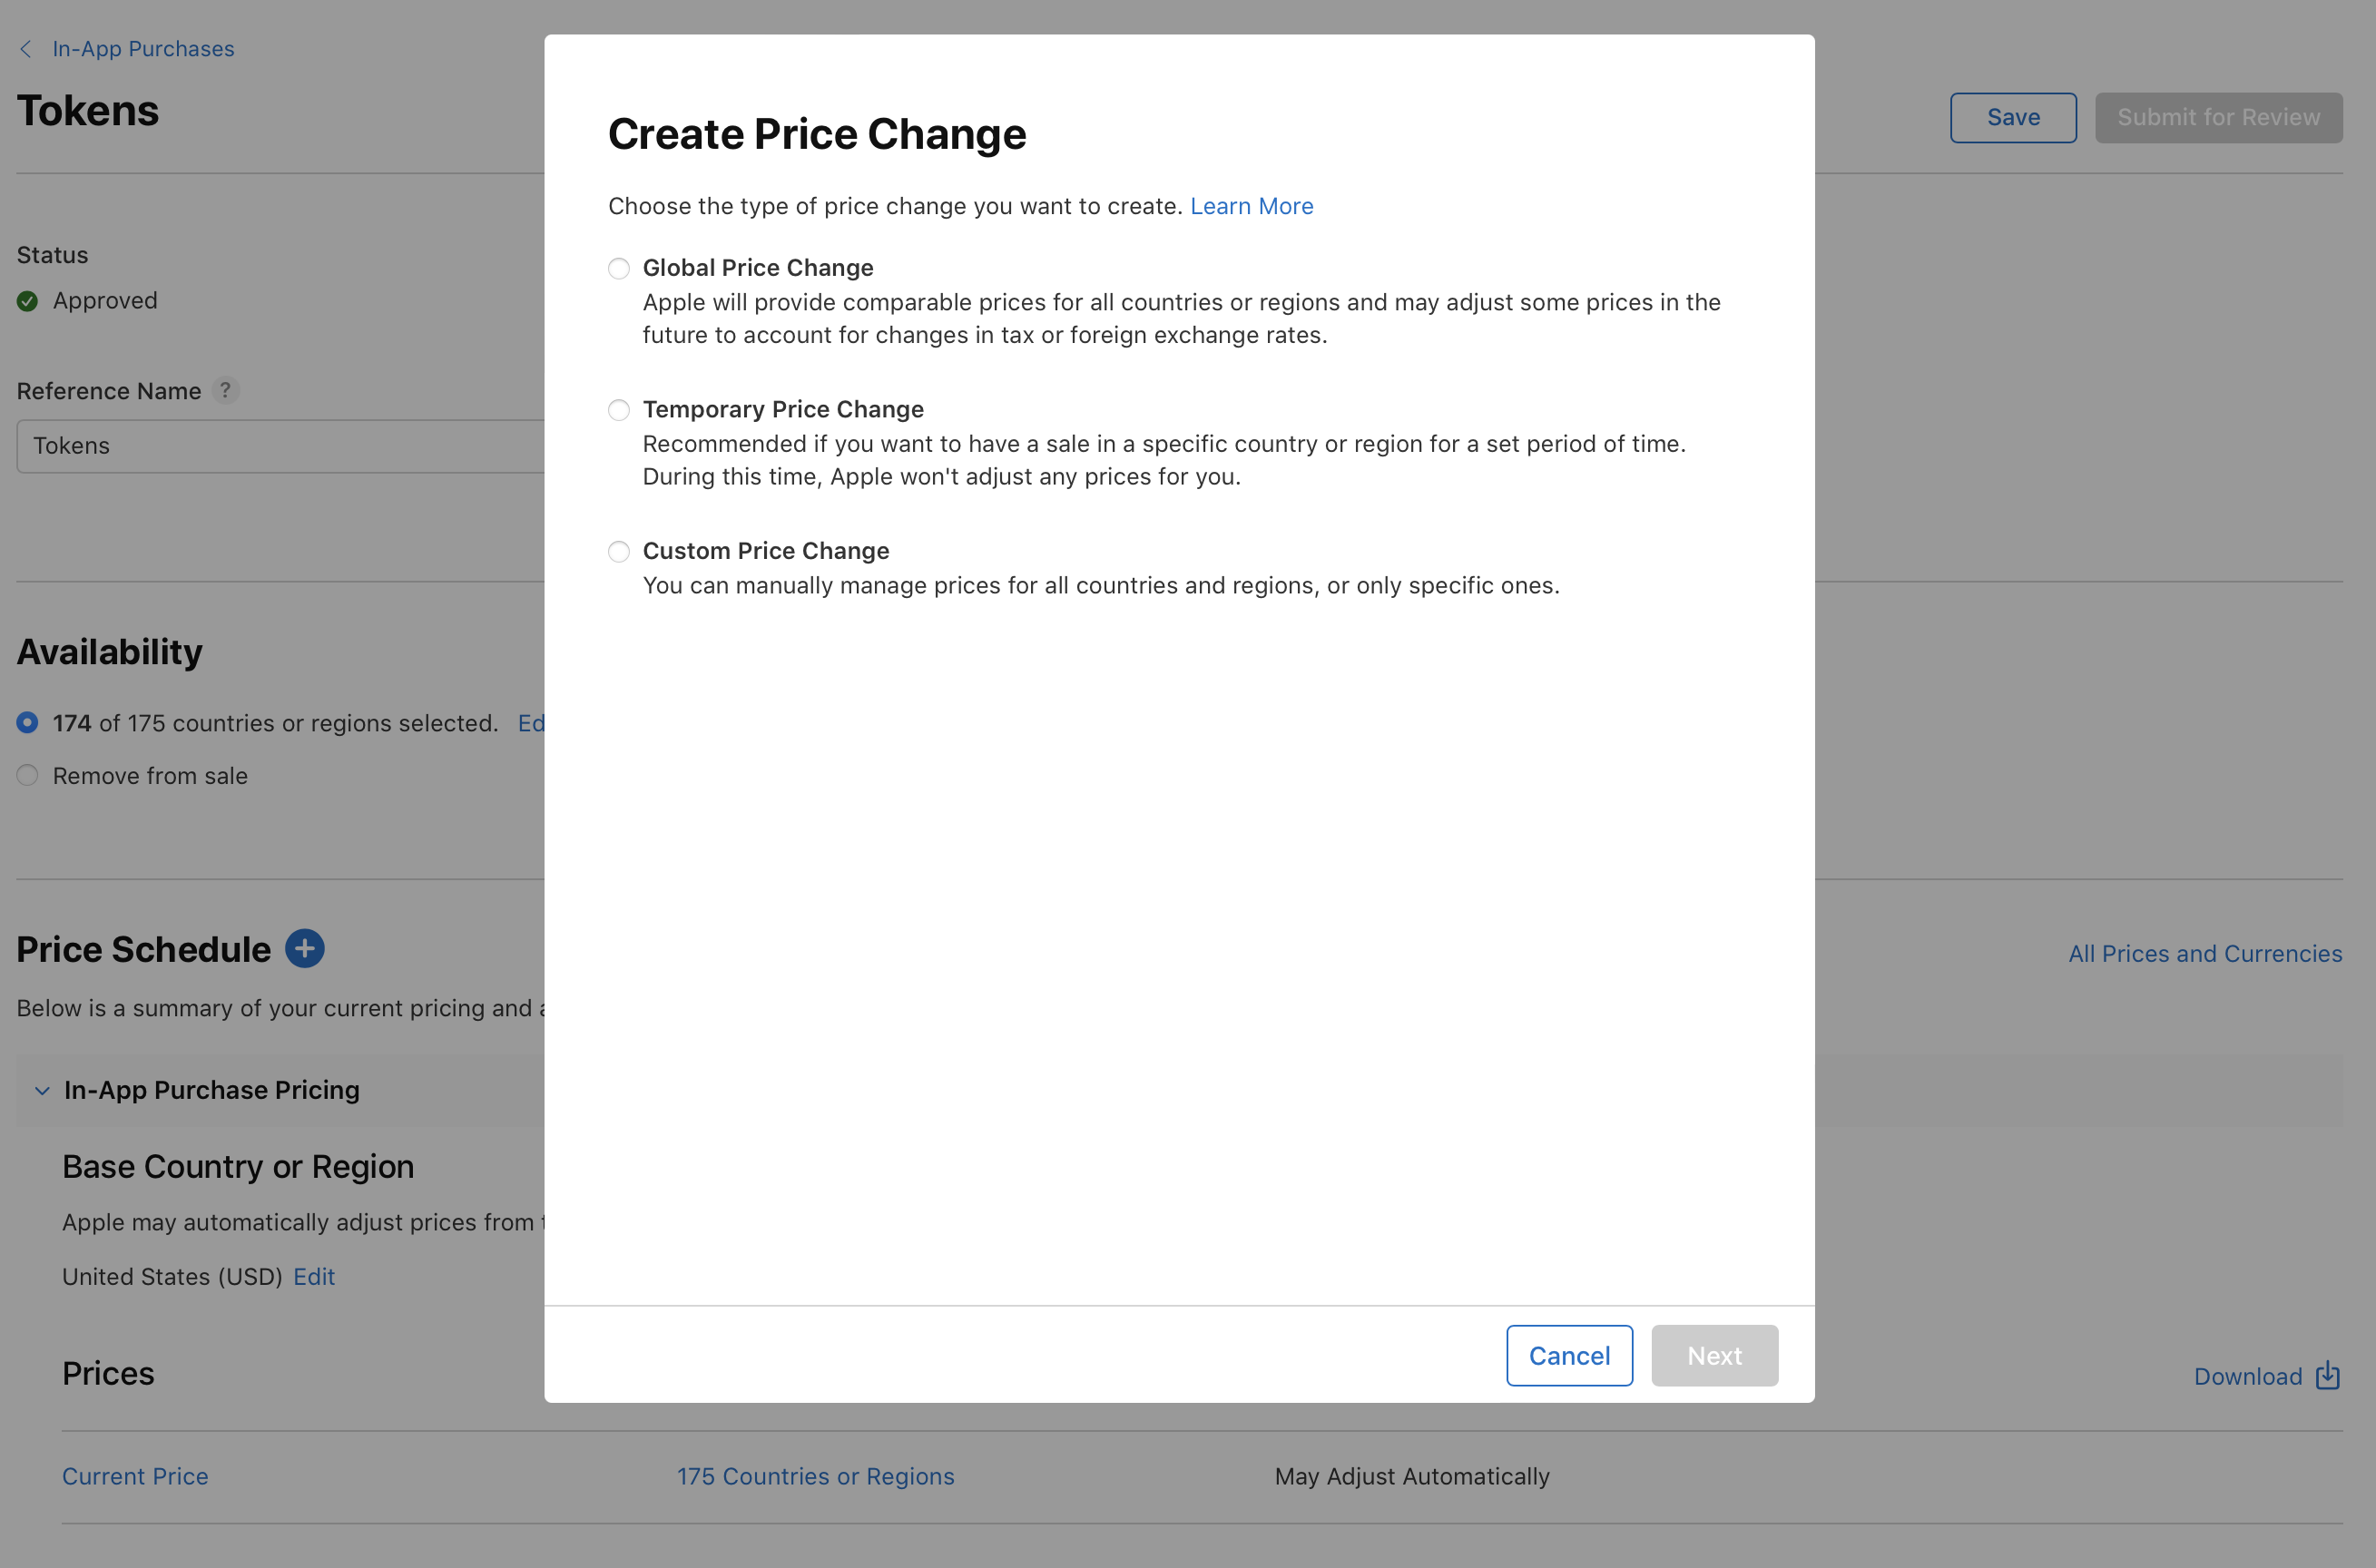Screen dimensions: 2376x1568
Task: Open the Learn More link about price changes
Action: coord(1251,206)
